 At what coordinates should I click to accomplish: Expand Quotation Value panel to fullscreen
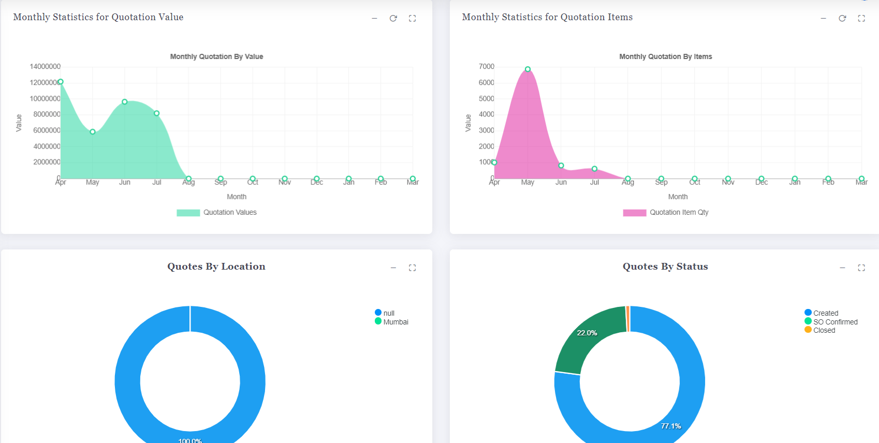[x=412, y=18]
